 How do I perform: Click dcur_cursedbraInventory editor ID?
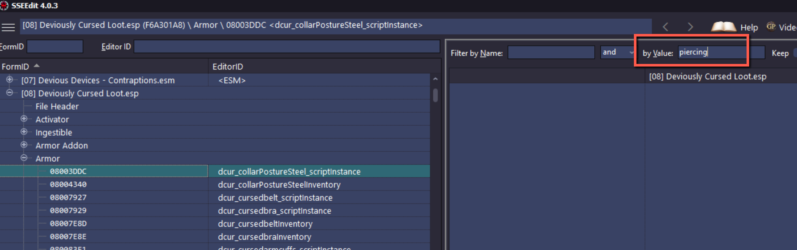[x=265, y=237]
